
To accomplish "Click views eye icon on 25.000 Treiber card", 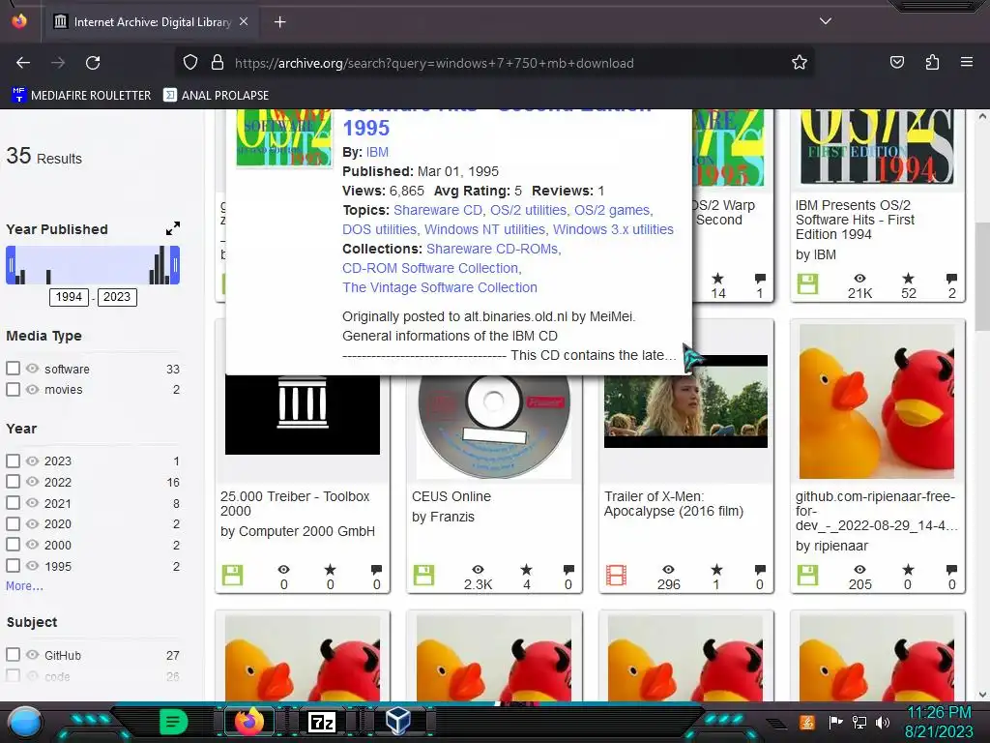I will coord(283,570).
